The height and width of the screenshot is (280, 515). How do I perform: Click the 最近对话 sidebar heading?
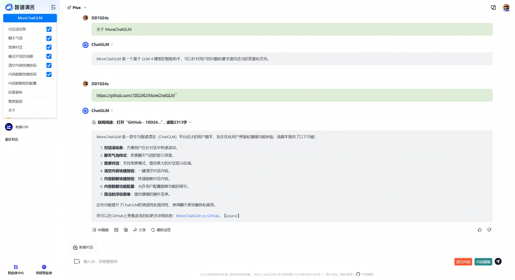pos(11,139)
